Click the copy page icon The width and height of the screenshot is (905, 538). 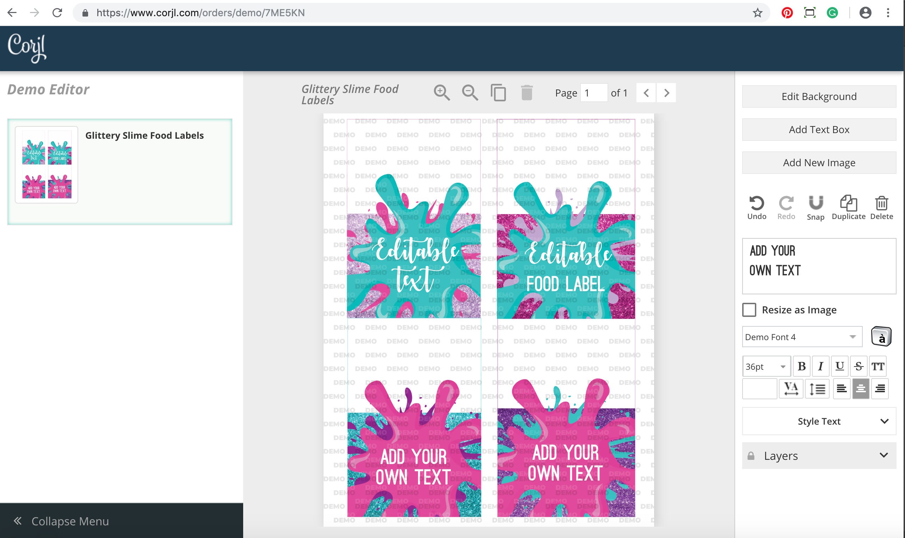tap(498, 93)
